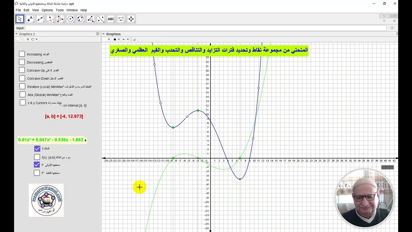412x232 pixels.
Task: Enable the Increasing checkbox
Action: point(22,54)
